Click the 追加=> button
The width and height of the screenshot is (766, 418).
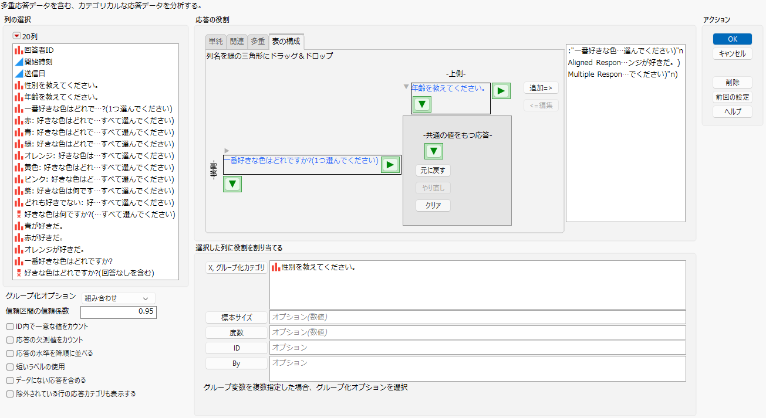[541, 87]
